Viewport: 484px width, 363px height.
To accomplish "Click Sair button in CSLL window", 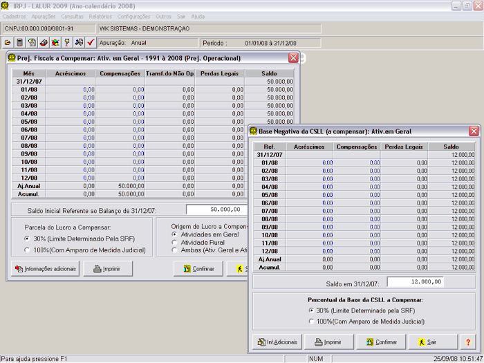I will 432,342.
